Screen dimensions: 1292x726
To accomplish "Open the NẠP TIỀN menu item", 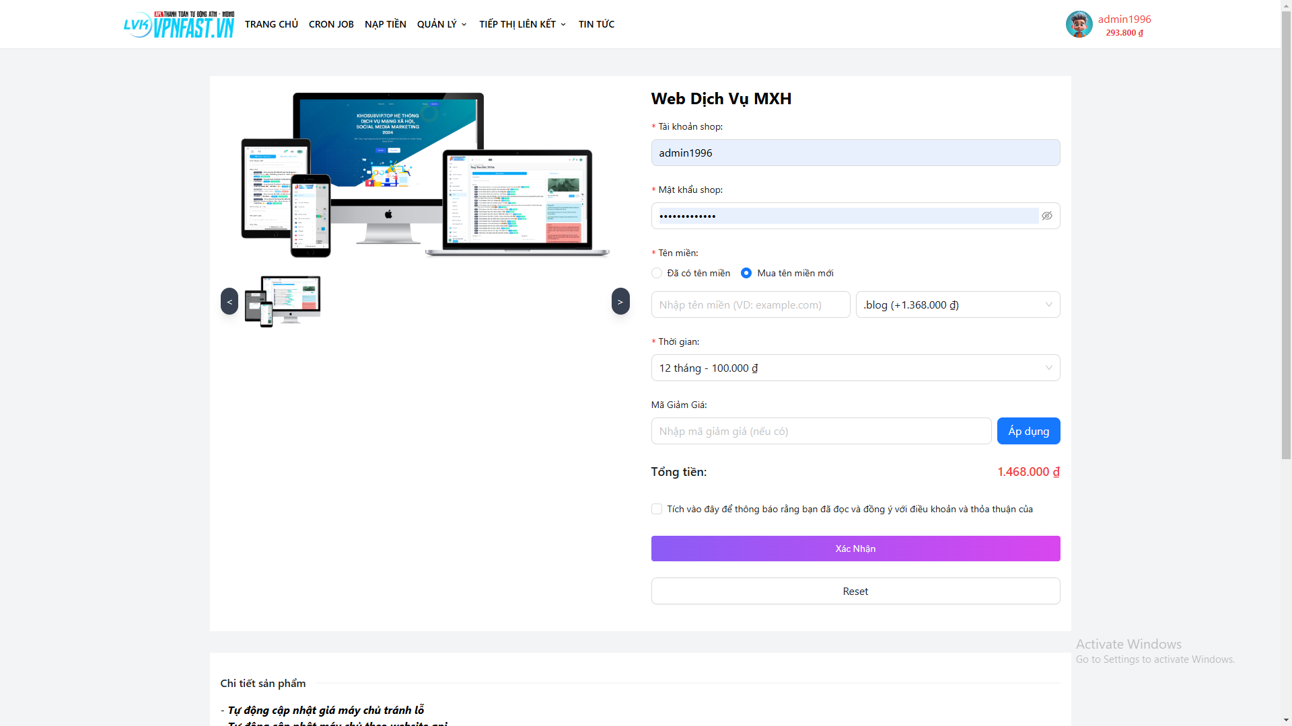I will [x=385, y=24].
